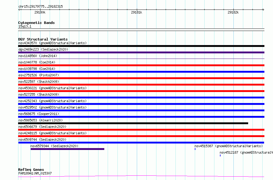Open nsv1040778 (Coe2014) variant label
The width and height of the screenshot is (273, 180).
[x=37, y=62]
